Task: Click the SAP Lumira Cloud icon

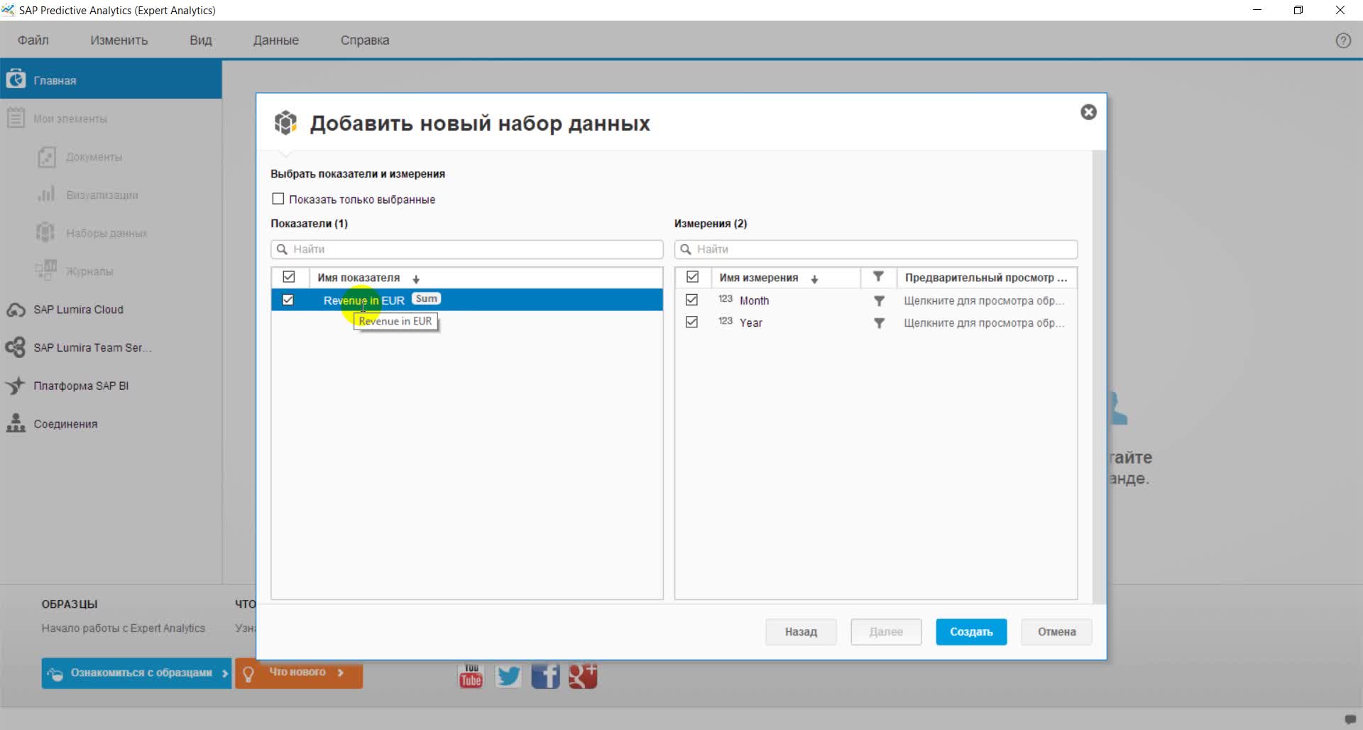Action: click(x=16, y=310)
